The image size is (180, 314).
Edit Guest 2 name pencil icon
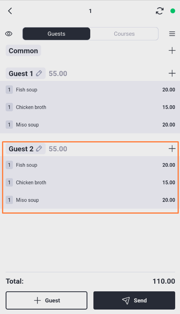coord(39,149)
